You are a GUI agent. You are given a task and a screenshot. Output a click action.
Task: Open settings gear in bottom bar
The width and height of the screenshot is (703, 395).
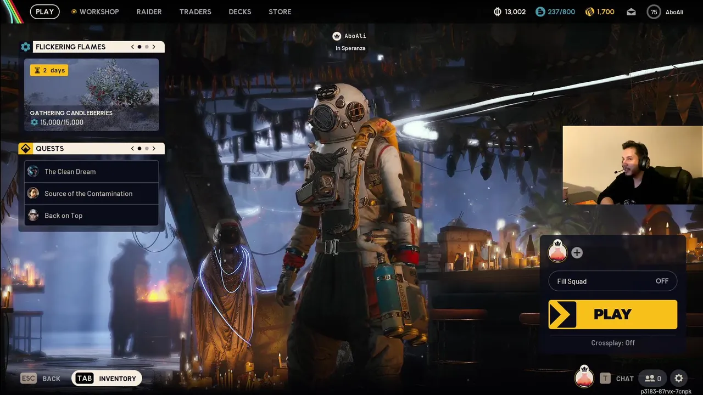click(x=679, y=378)
